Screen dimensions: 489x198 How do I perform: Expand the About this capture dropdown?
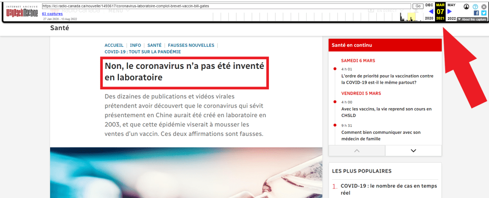472,19
